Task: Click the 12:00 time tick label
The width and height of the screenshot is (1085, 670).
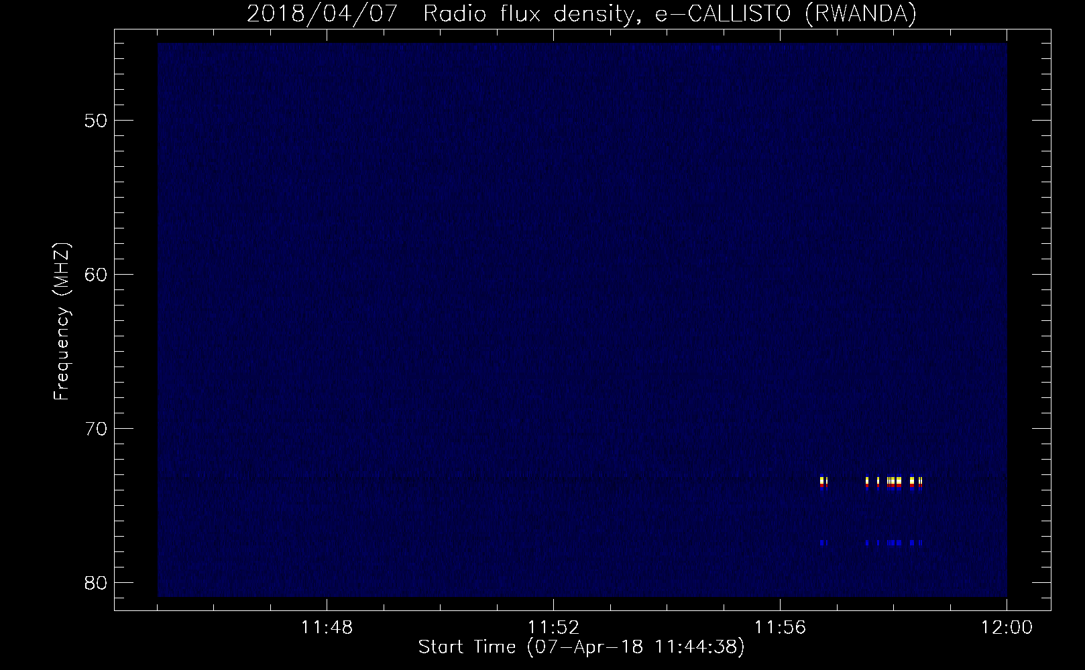Action: (1007, 628)
